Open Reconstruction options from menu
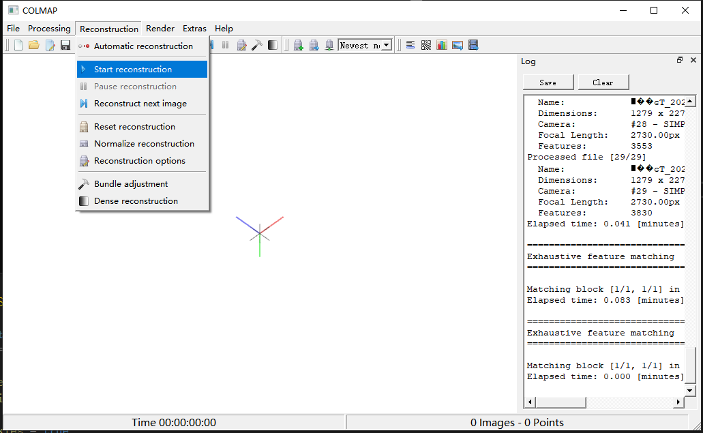703x433 pixels. pyautogui.click(x=142, y=161)
